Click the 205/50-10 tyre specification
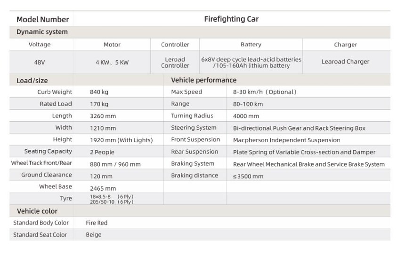 tap(112, 202)
